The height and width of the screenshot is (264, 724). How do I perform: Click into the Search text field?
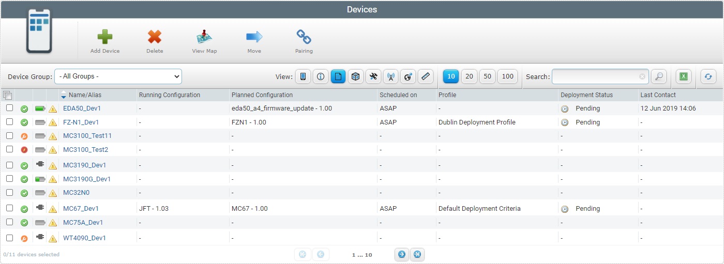pos(595,76)
